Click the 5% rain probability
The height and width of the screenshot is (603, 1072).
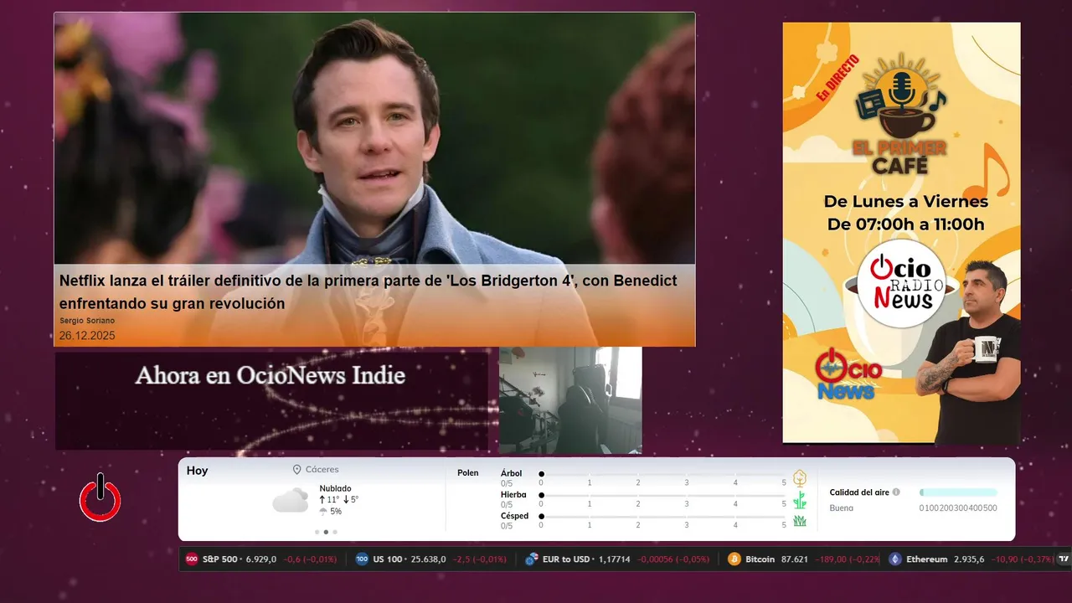(x=336, y=511)
